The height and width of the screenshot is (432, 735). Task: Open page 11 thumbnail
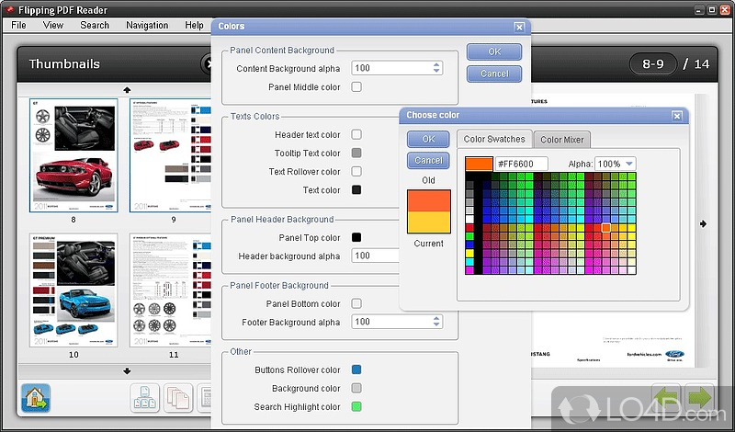[171, 290]
